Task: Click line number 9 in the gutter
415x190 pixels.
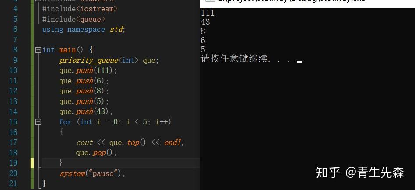Action: pyautogui.click(x=15, y=60)
